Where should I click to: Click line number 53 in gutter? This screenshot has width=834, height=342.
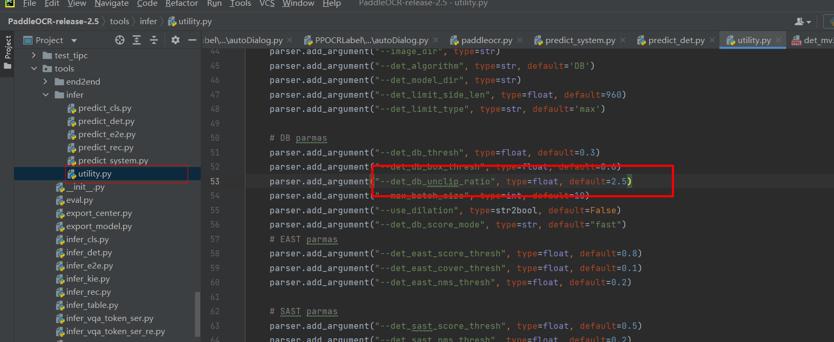point(215,181)
